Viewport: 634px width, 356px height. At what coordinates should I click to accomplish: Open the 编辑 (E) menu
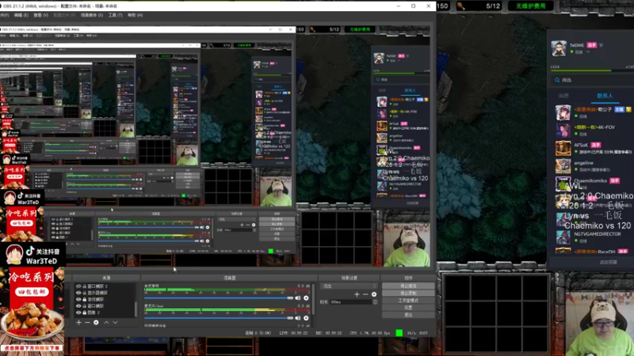point(21,15)
